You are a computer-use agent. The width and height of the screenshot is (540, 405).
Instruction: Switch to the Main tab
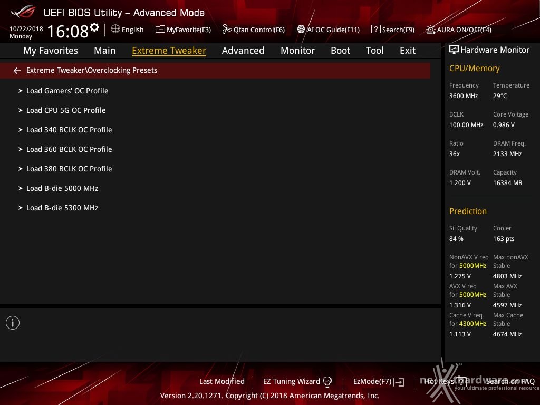(105, 51)
